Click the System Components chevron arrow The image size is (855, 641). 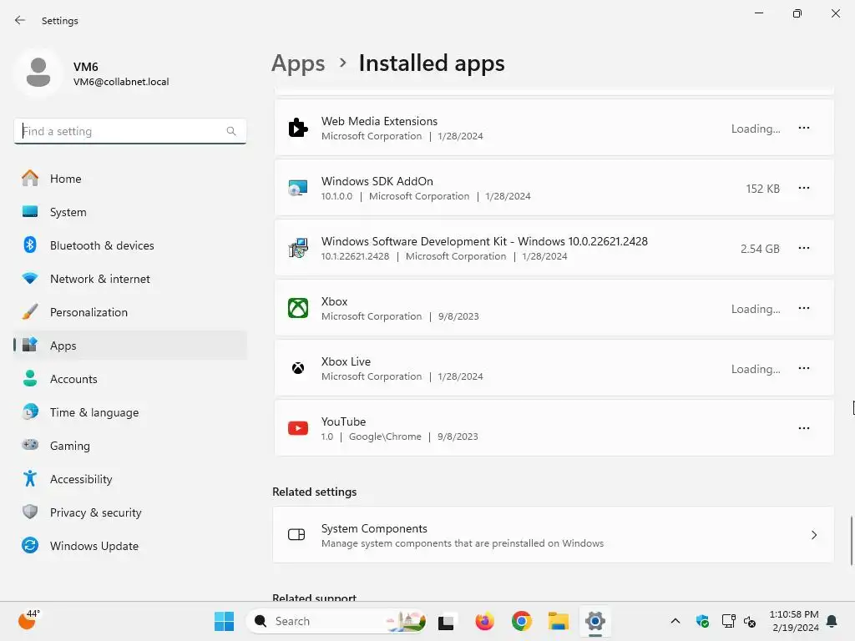pos(813,535)
